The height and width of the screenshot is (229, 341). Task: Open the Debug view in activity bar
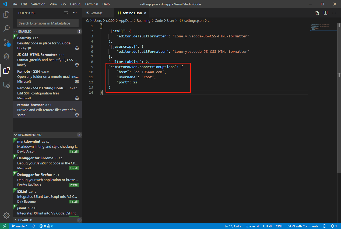coord(6,57)
